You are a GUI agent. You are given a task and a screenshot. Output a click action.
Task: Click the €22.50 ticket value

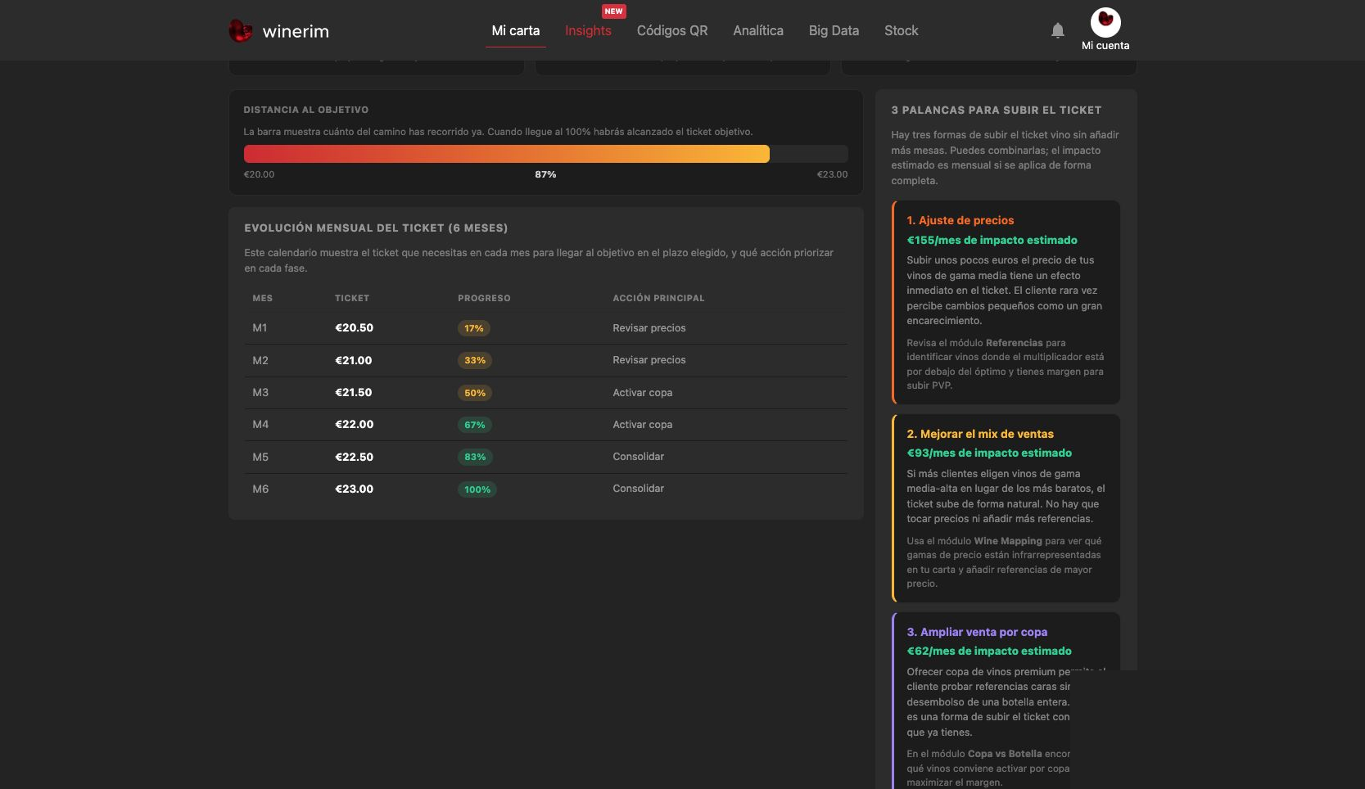(354, 457)
